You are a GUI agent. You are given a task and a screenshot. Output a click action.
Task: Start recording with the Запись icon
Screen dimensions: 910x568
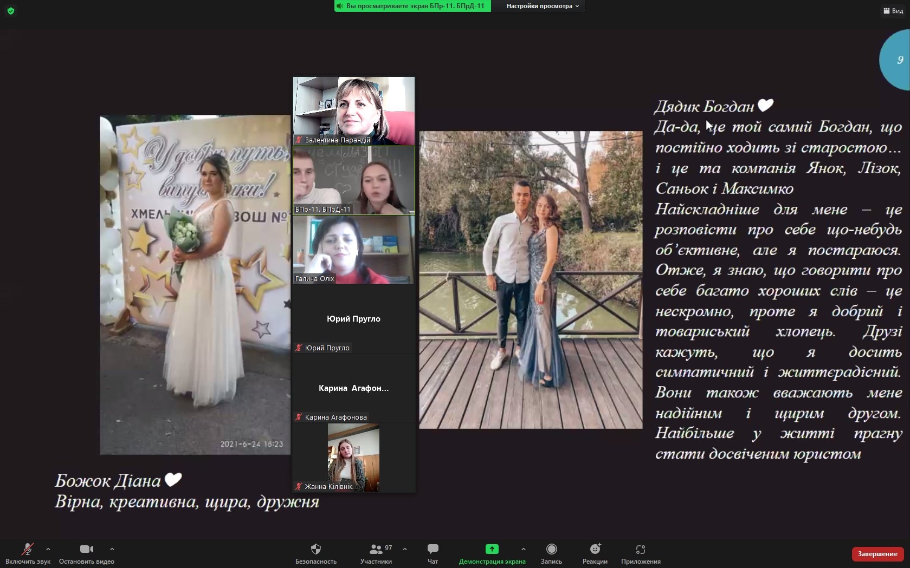[551, 549]
